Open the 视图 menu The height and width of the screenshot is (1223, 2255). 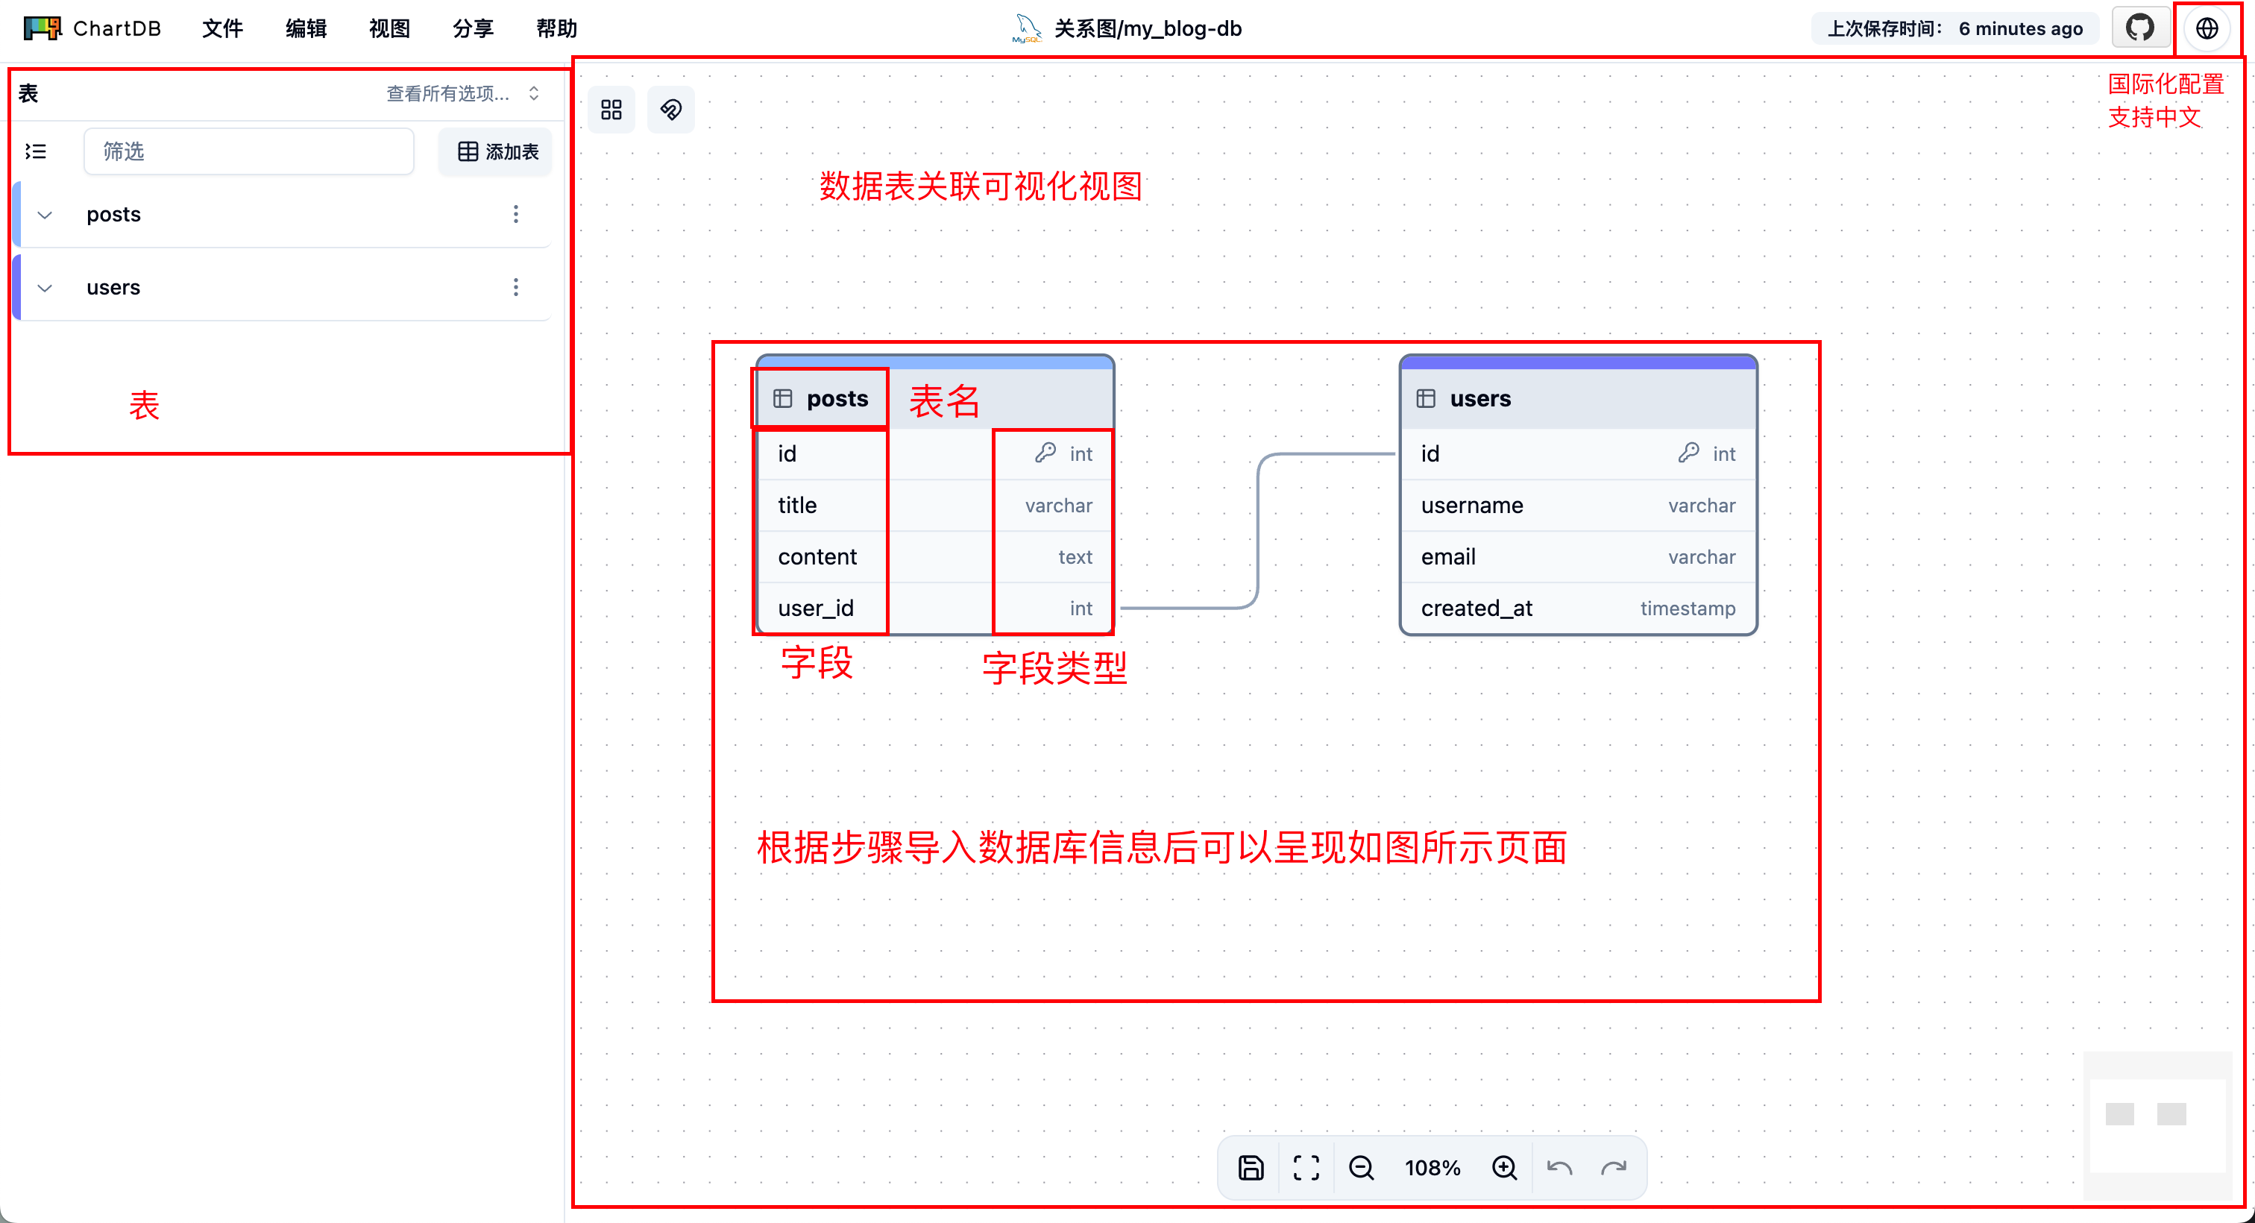coord(389,28)
